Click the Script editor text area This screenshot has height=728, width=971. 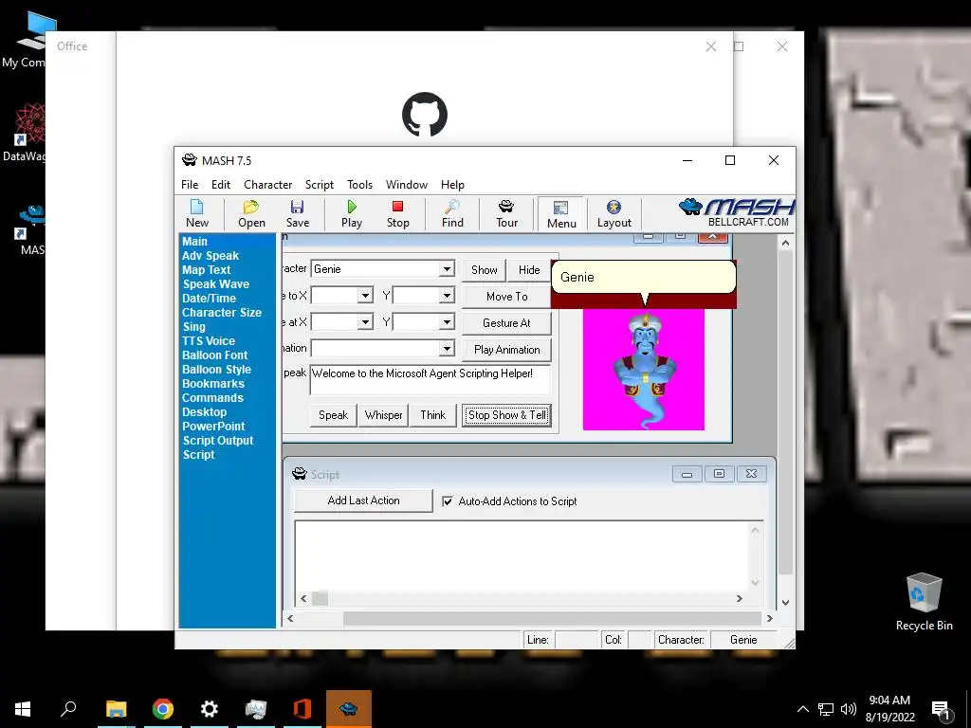(x=522, y=556)
